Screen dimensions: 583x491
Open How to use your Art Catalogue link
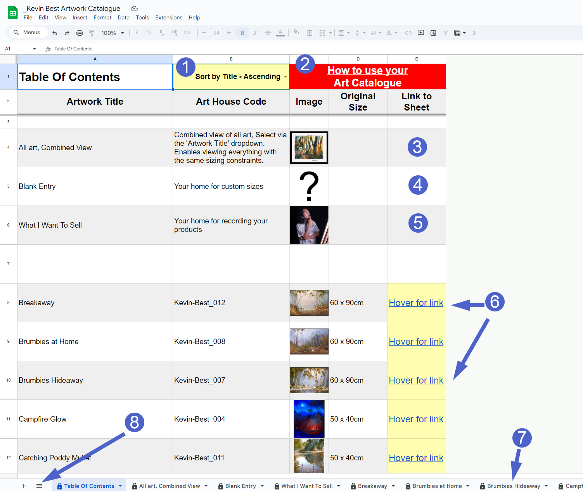click(x=368, y=76)
